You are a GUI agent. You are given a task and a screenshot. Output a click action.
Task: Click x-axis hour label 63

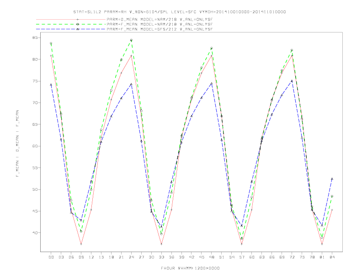[262, 257]
